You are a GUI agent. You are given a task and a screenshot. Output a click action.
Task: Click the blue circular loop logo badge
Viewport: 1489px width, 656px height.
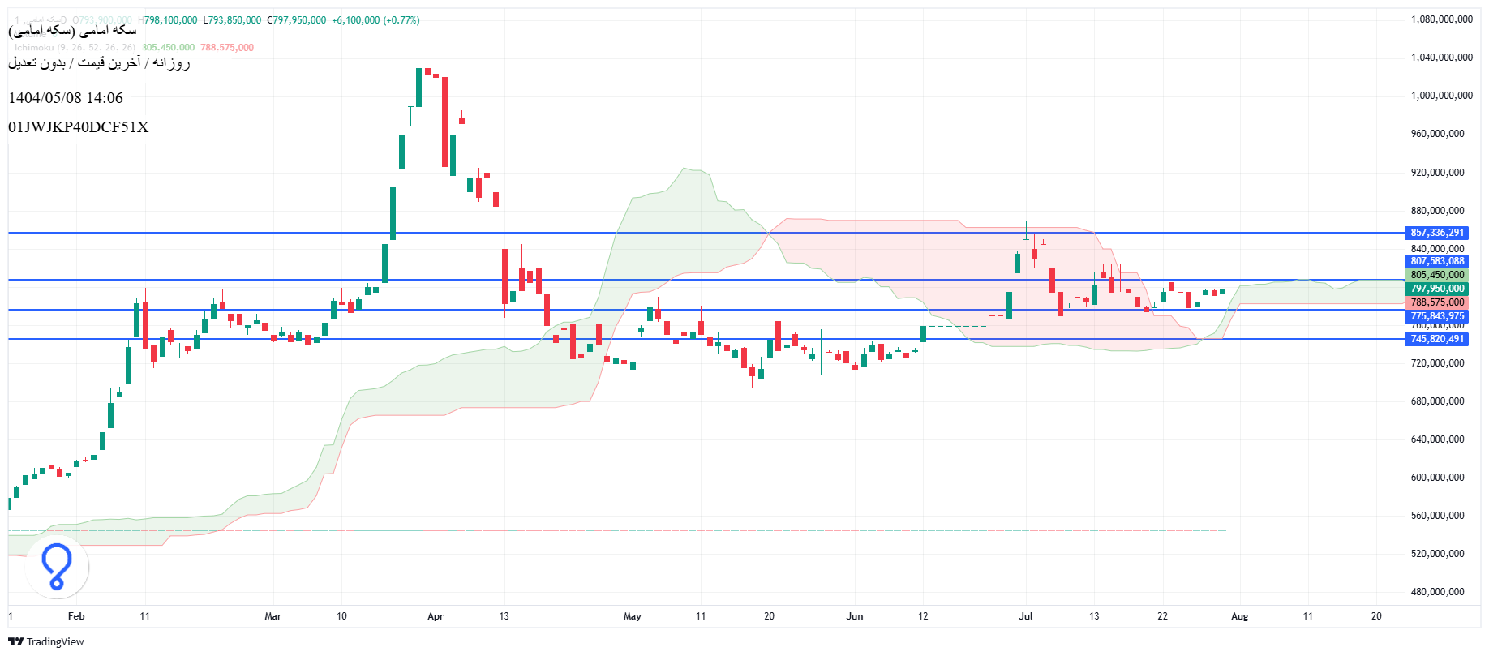tap(57, 567)
